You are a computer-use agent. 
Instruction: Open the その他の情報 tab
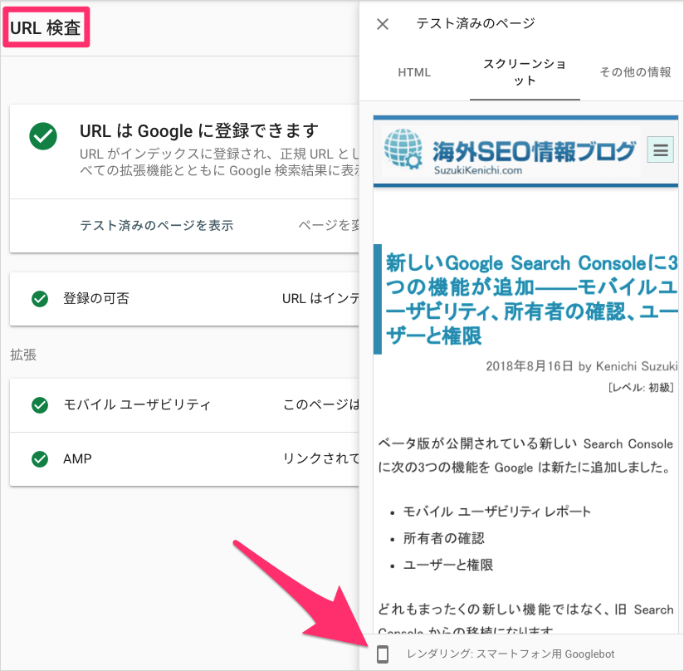pyautogui.click(x=635, y=72)
